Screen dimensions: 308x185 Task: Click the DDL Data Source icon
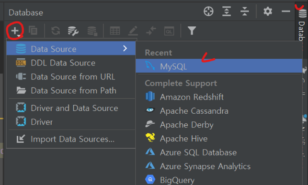21,63
